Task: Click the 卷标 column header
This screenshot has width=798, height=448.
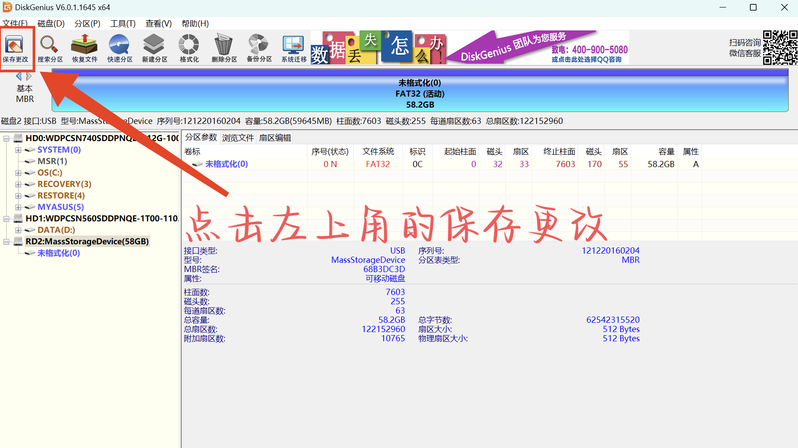Action: pos(245,152)
